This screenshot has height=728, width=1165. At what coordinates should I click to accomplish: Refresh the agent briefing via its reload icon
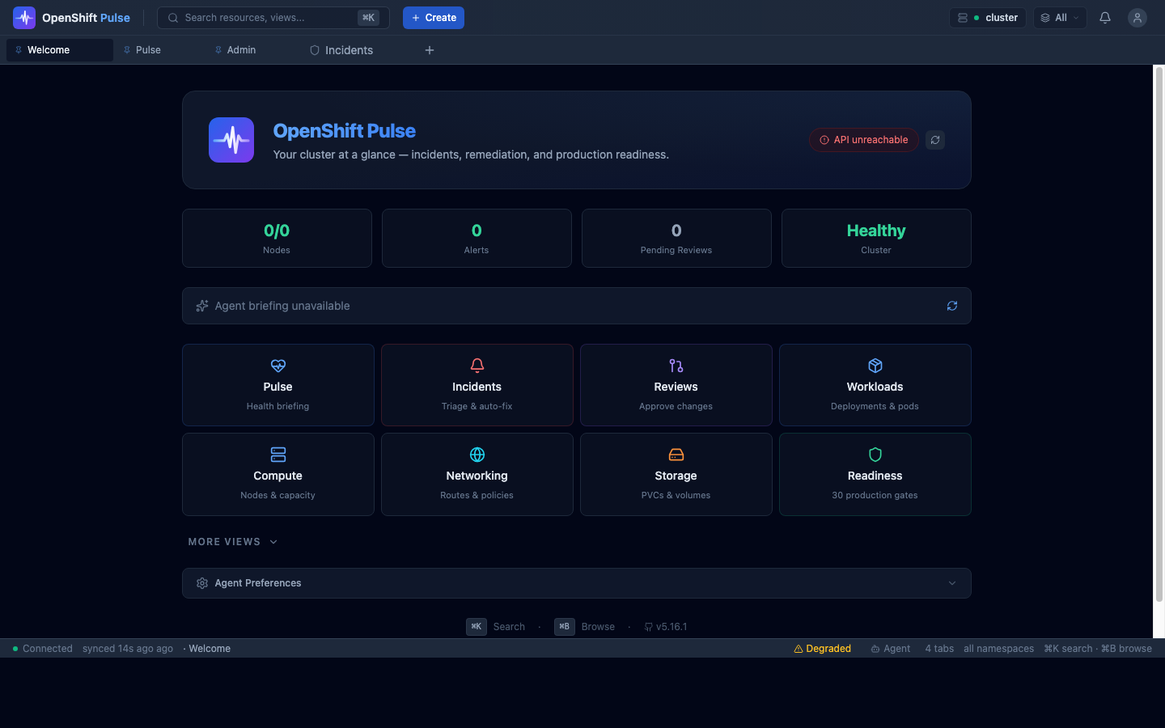(x=951, y=306)
